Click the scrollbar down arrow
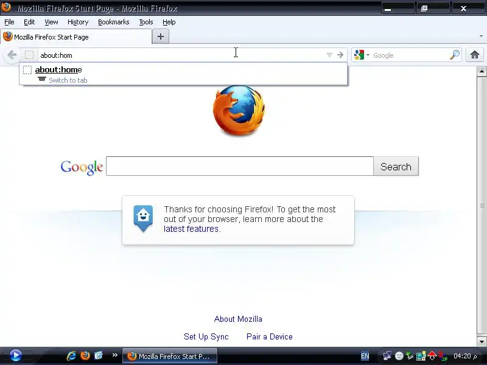The height and width of the screenshot is (365, 487). (x=482, y=341)
